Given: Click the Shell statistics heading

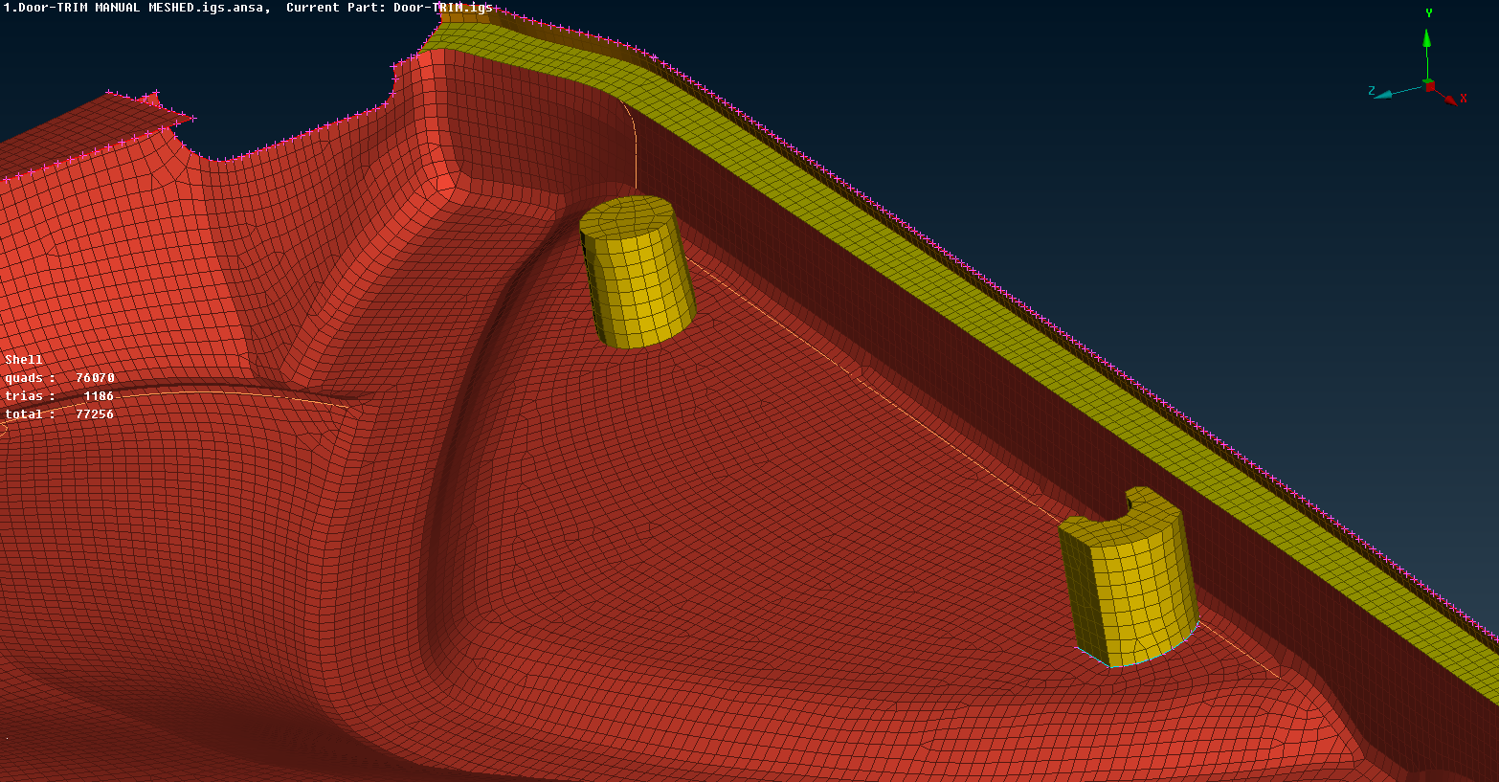Looking at the screenshot, I should [24, 360].
